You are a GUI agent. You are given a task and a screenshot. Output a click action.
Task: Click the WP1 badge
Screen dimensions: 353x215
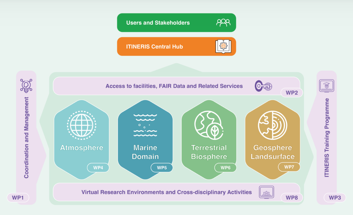[x=18, y=198]
